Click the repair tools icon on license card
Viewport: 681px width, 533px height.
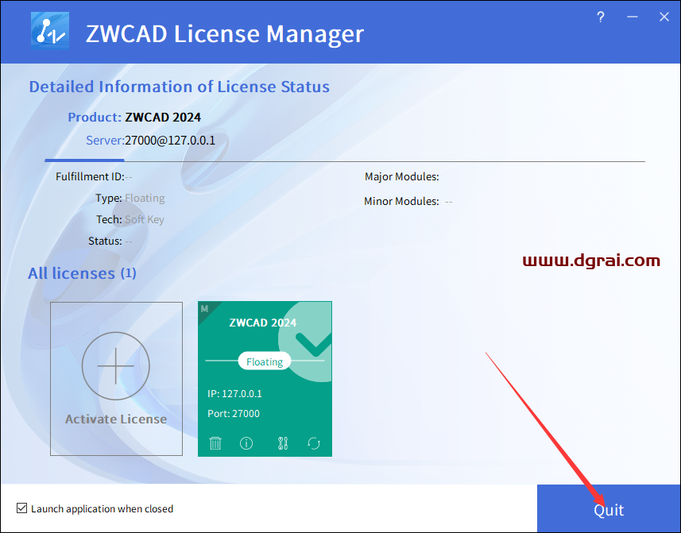pyautogui.click(x=282, y=443)
